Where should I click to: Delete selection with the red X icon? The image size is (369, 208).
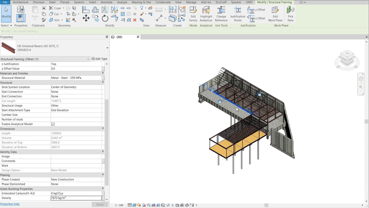click(x=135, y=20)
